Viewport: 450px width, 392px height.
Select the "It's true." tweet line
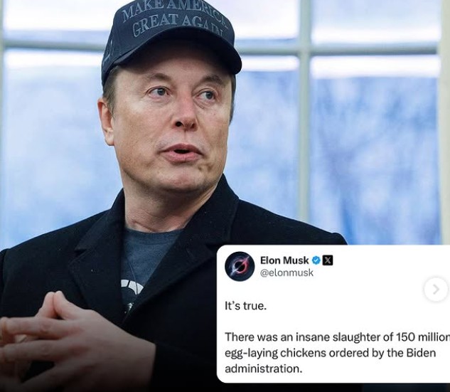(x=246, y=306)
